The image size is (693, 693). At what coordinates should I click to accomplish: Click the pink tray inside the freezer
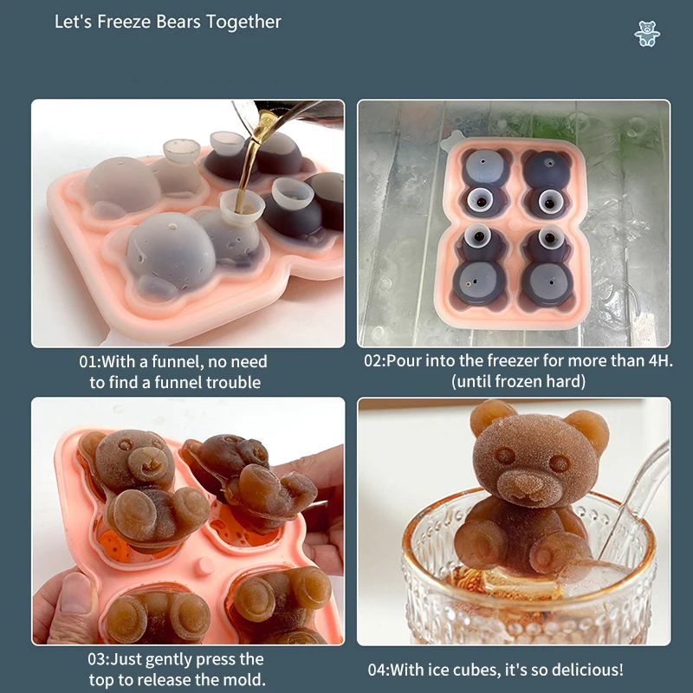coord(513,233)
